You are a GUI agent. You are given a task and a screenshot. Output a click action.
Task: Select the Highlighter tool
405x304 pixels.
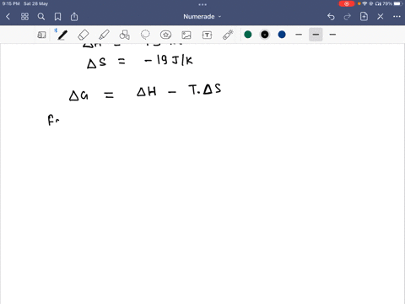104,35
